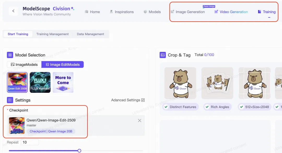The height and width of the screenshot is (153, 282).
Task: Click the 512<Size<2048 example bear image
Action: coord(255,83)
